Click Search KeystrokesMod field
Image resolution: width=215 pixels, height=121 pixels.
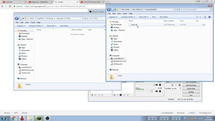[196, 10]
